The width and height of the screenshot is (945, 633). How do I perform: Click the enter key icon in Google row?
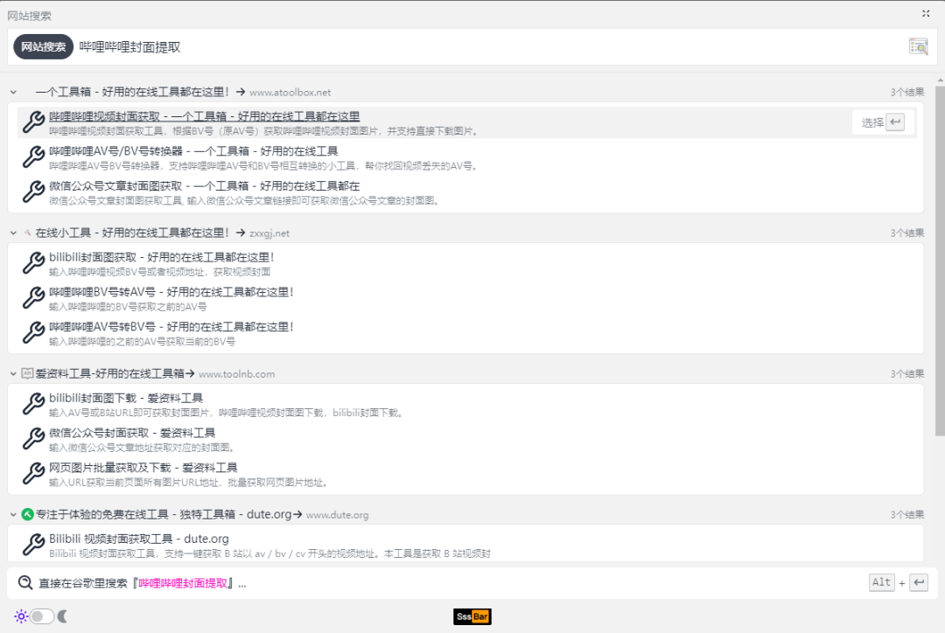point(919,582)
